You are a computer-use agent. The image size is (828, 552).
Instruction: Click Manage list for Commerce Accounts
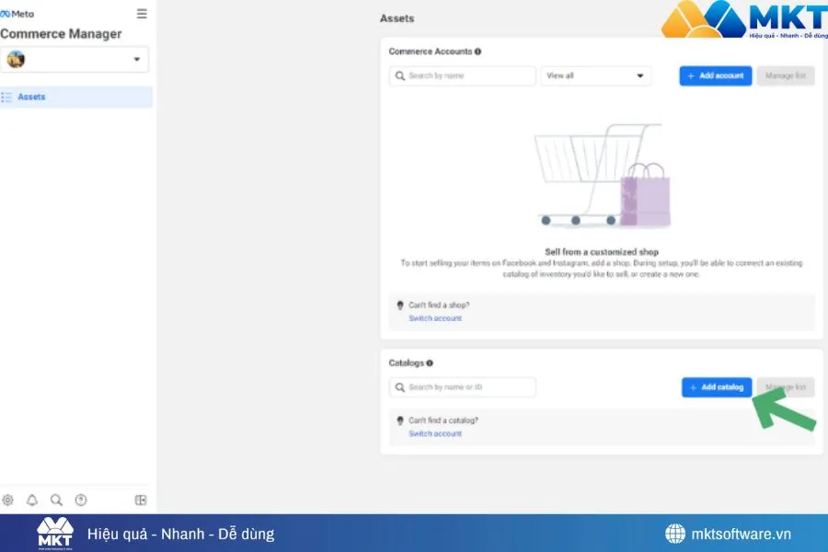[785, 75]
